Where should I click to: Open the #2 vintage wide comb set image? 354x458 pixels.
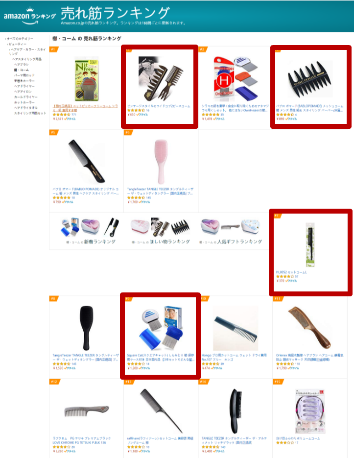pos(161,78)
